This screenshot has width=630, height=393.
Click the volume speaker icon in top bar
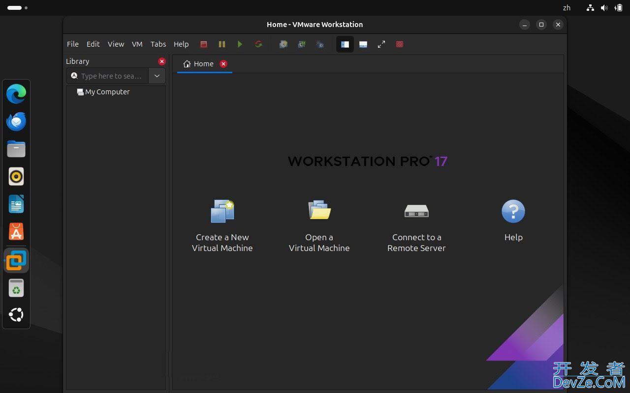pos(604,8)
